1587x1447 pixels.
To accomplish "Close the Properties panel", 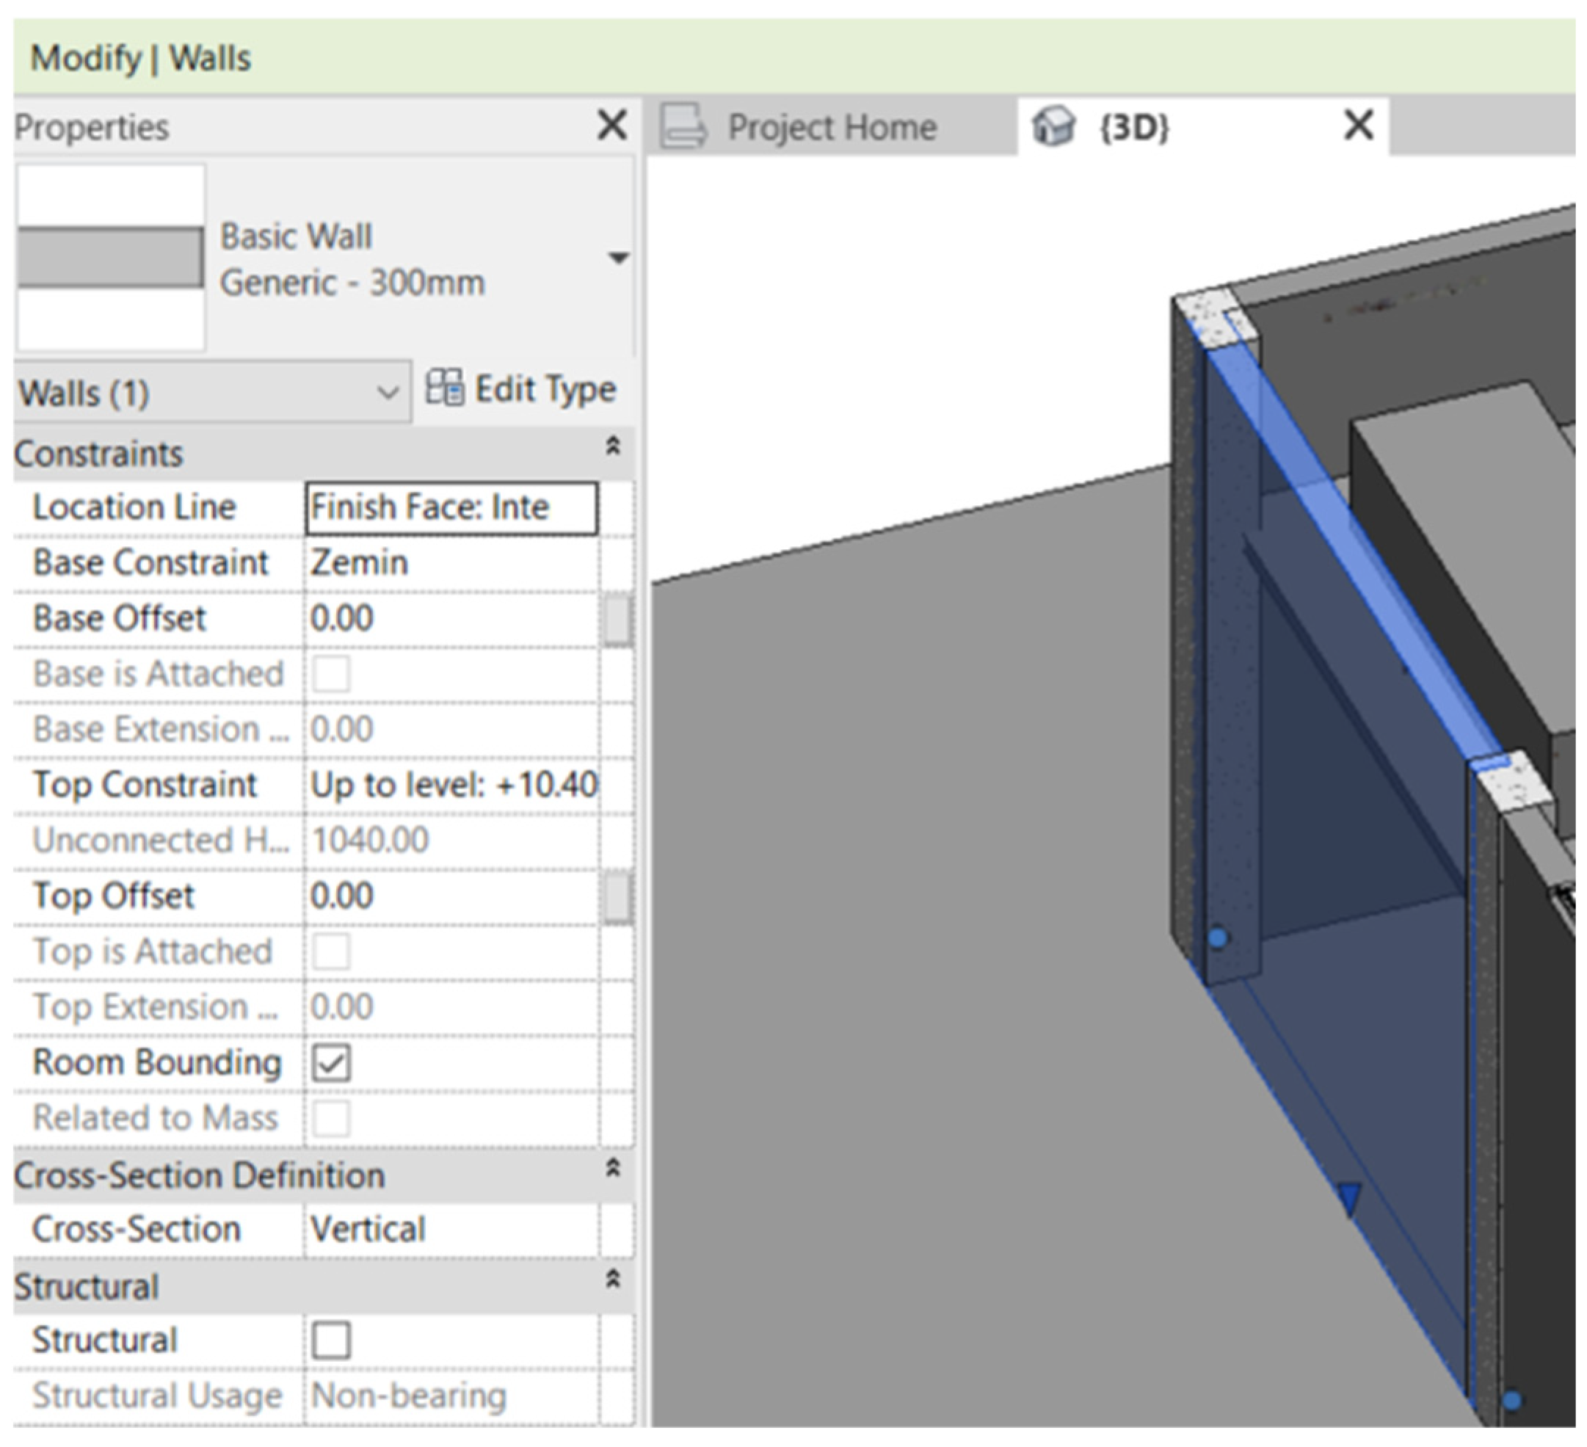I will (611, 126).
